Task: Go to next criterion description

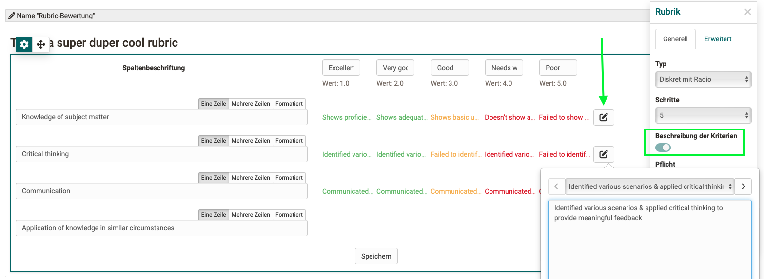Action: pos(743,186)
